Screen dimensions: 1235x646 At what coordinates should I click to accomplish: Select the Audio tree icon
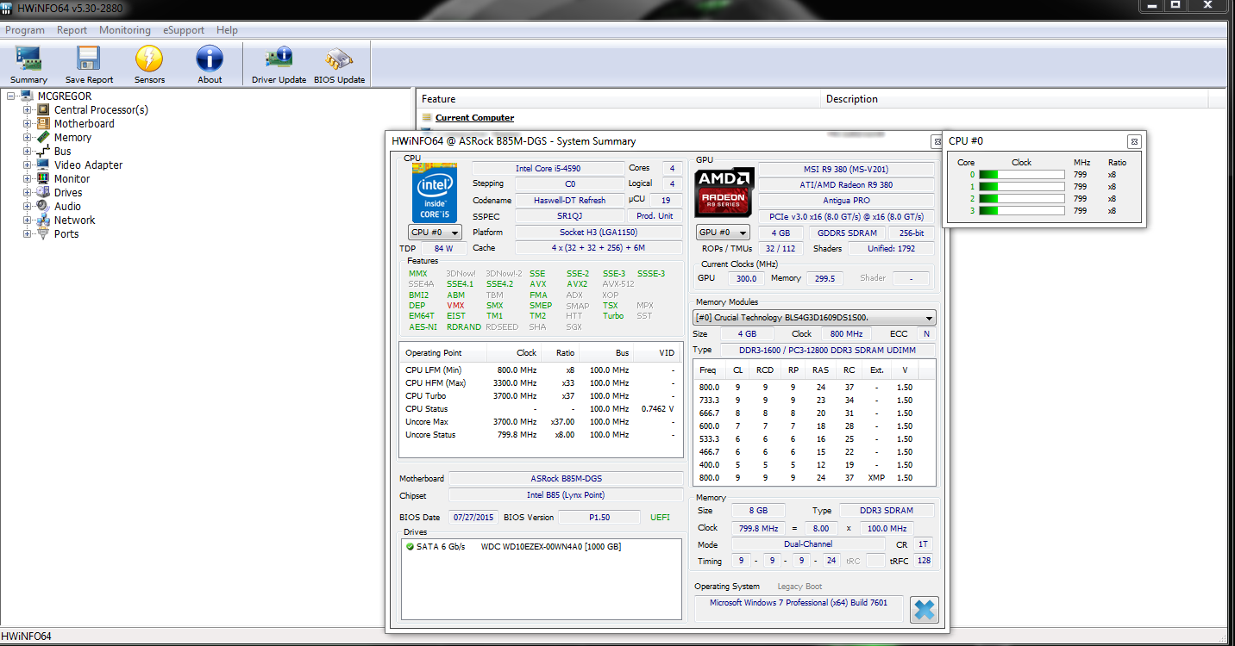pos(43,206)
